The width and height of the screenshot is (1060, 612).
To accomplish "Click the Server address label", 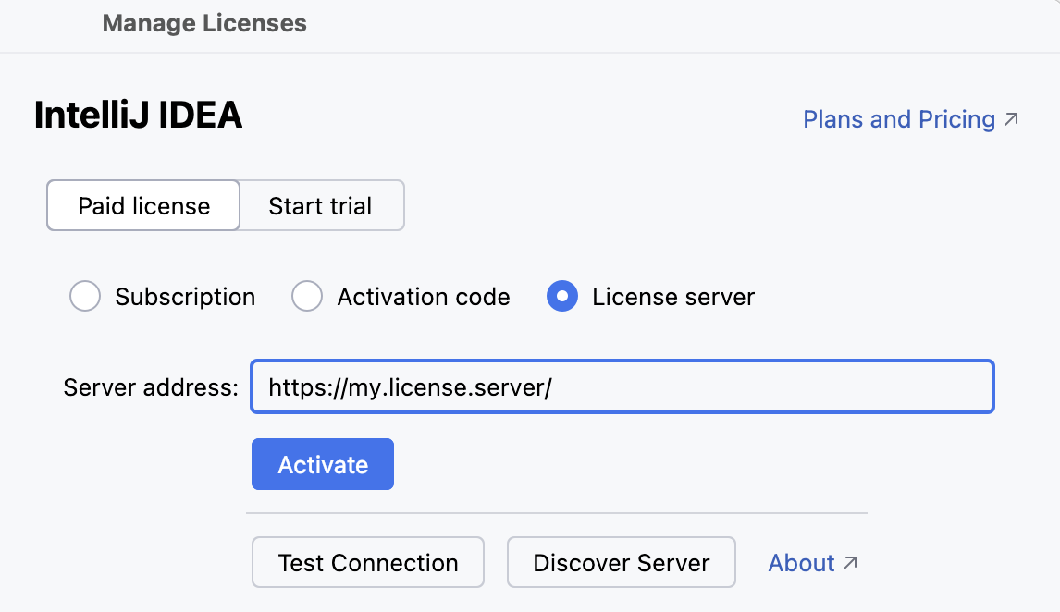I will pos(151,387).
